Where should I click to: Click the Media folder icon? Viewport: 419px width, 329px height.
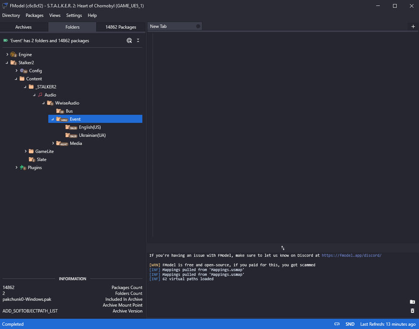pyautogui.click(x=62, y=143)
